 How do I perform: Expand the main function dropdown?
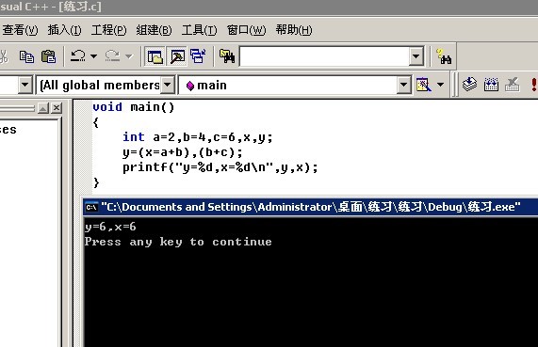coord(404,85)
